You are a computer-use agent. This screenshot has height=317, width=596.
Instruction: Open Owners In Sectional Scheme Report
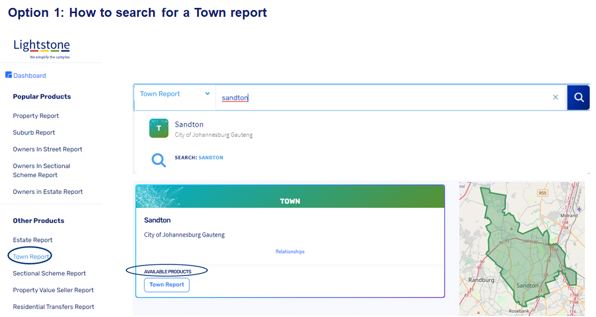[42, 170]
